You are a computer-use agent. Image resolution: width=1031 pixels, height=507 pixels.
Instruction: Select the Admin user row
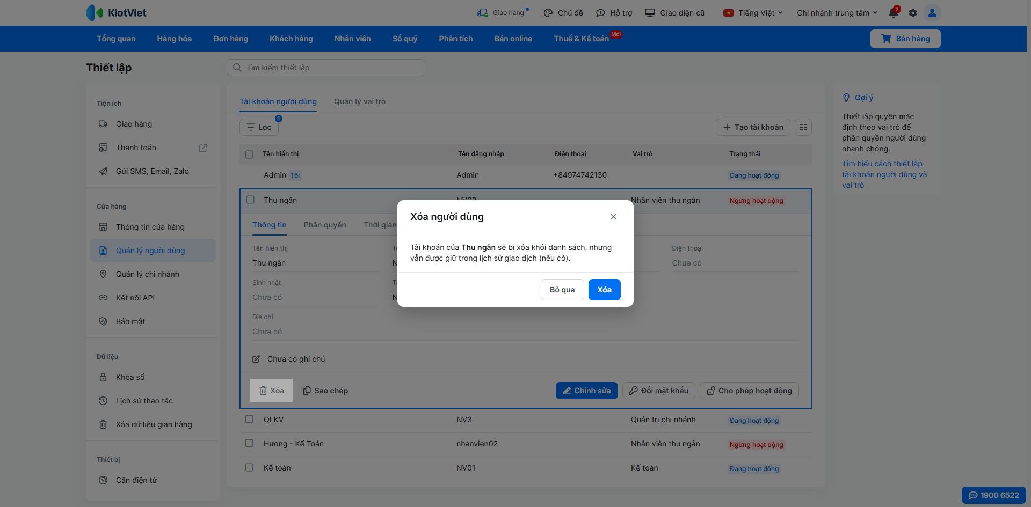click(x=526, y=175)
